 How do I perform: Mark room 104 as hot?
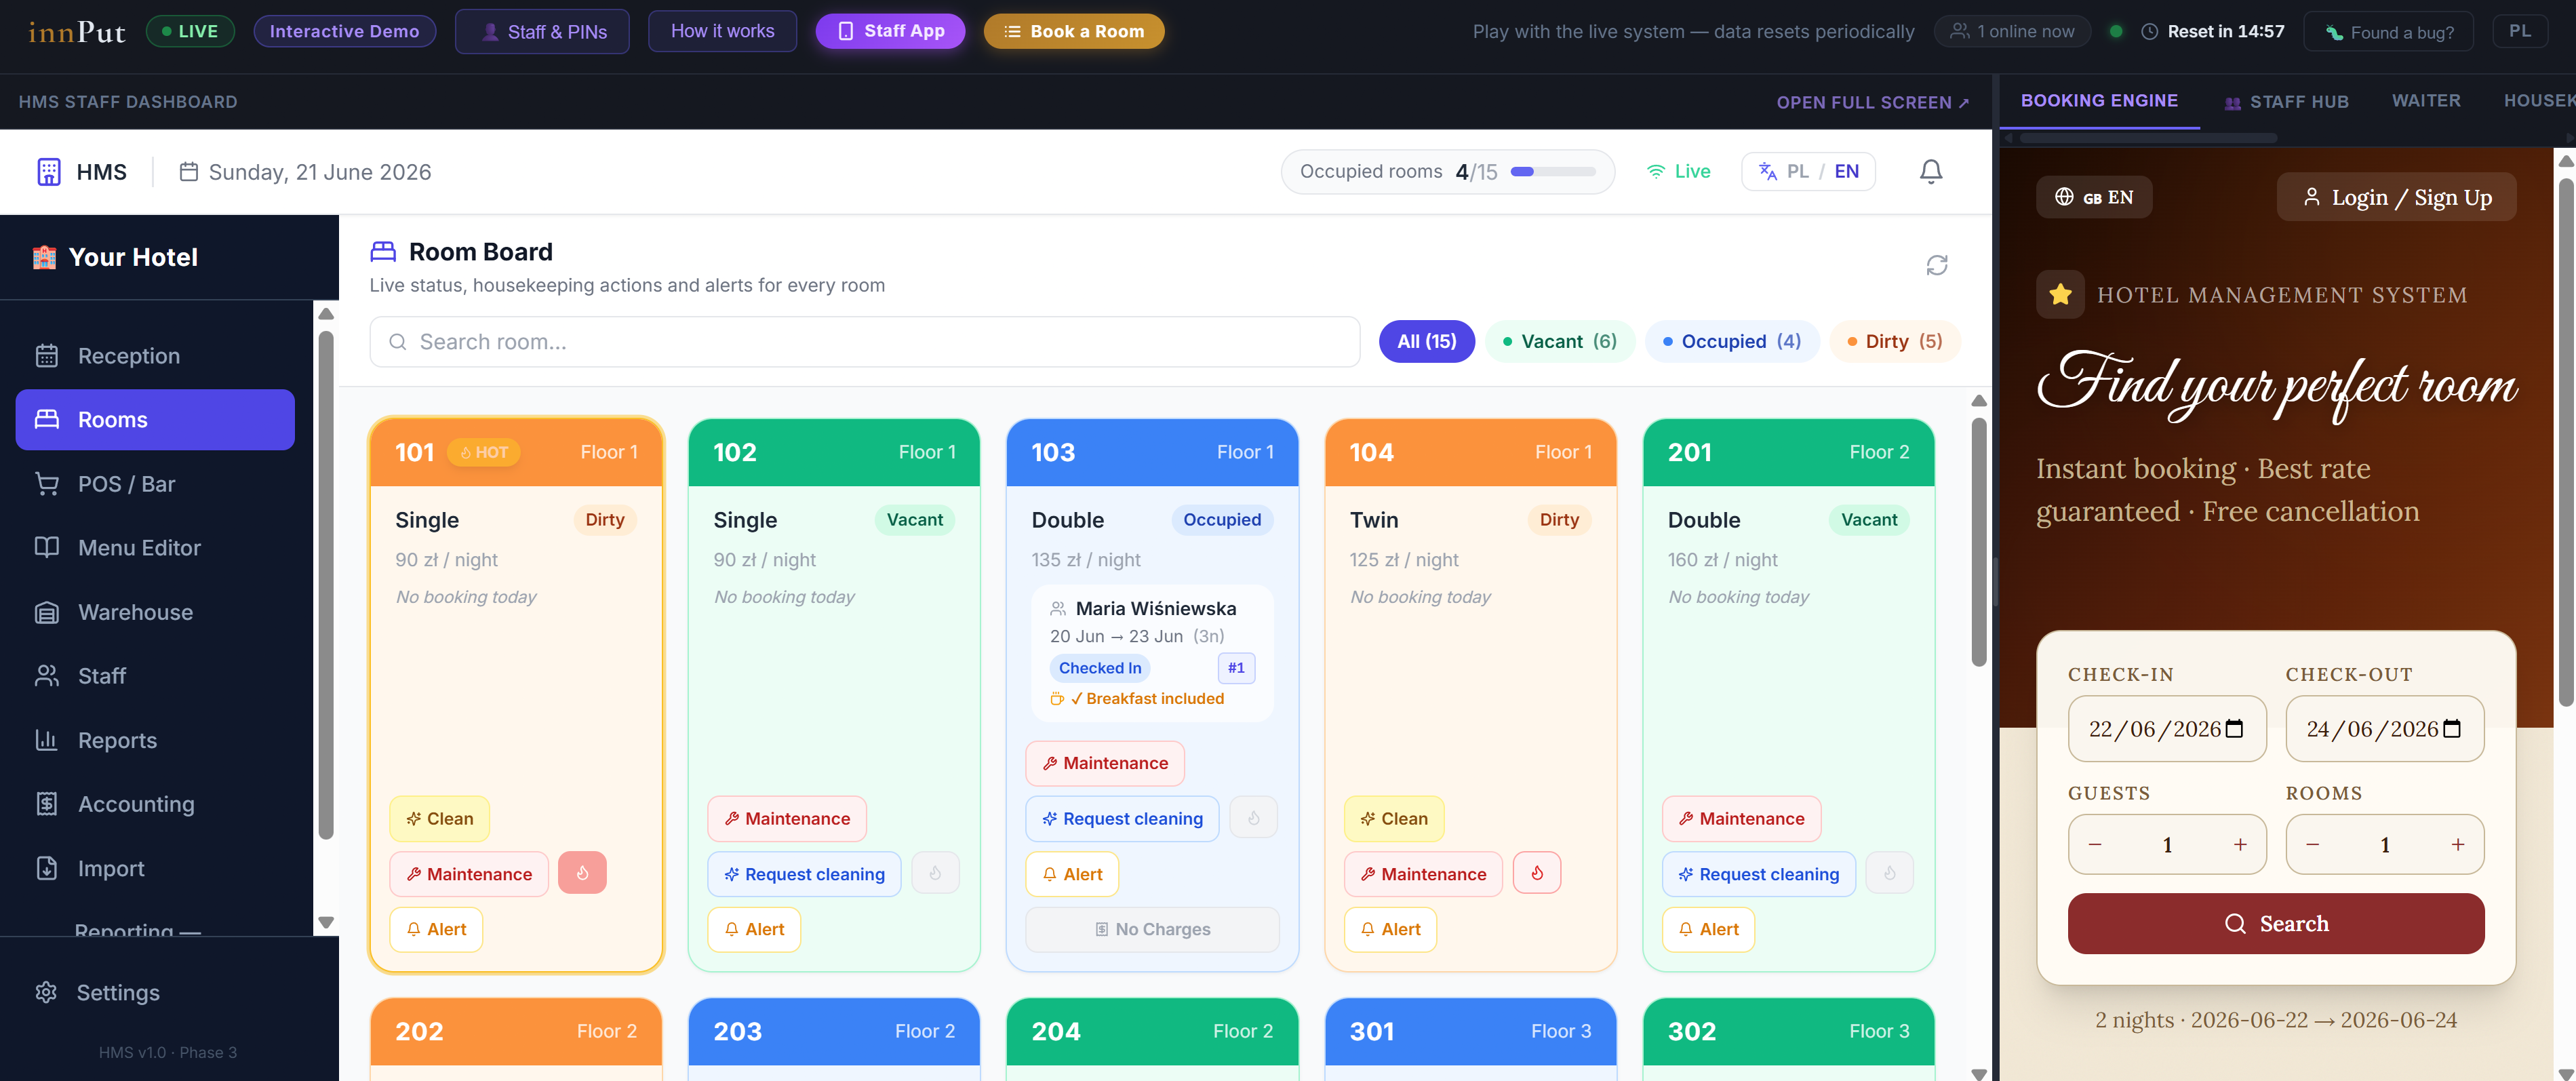1536,873
